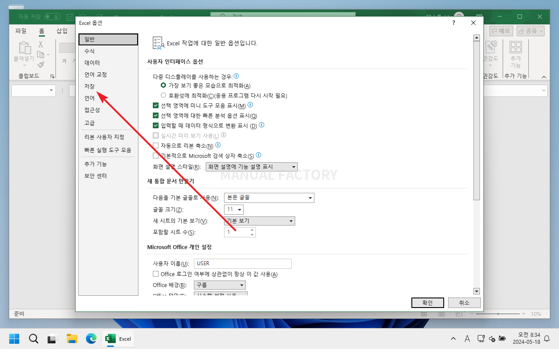The width and height of the screenshot is (559, 349).
Task: Check Office 로그인 여부에 상관없이 항상 이 값 사용
Action: 155,274
